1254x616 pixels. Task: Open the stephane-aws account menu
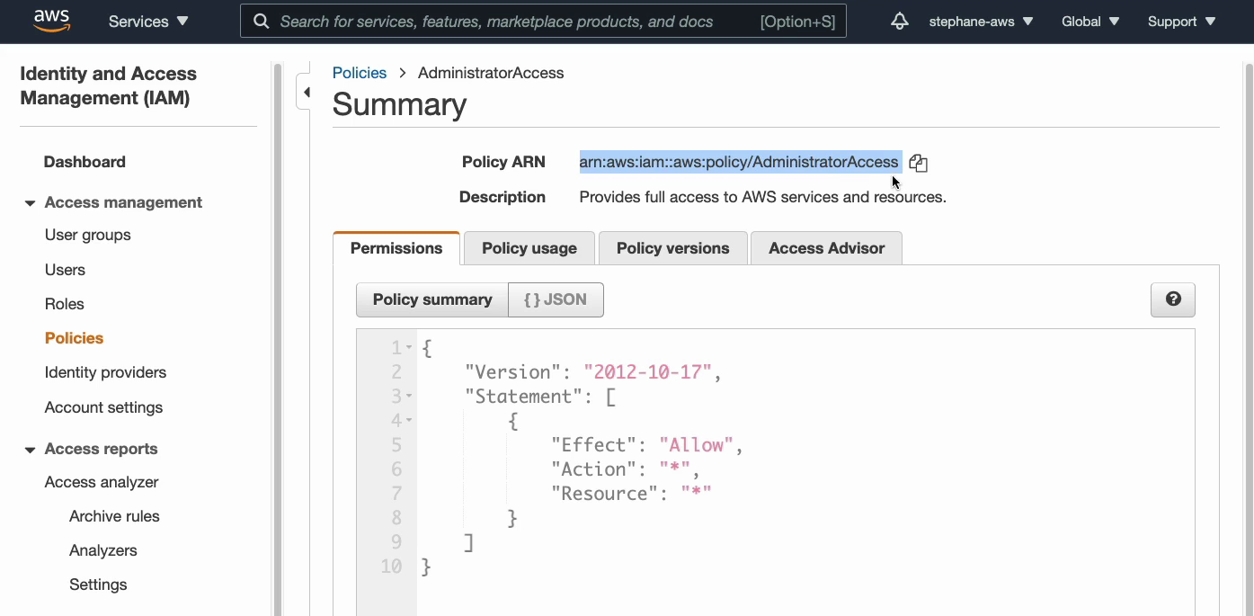(x=981, y=22)
